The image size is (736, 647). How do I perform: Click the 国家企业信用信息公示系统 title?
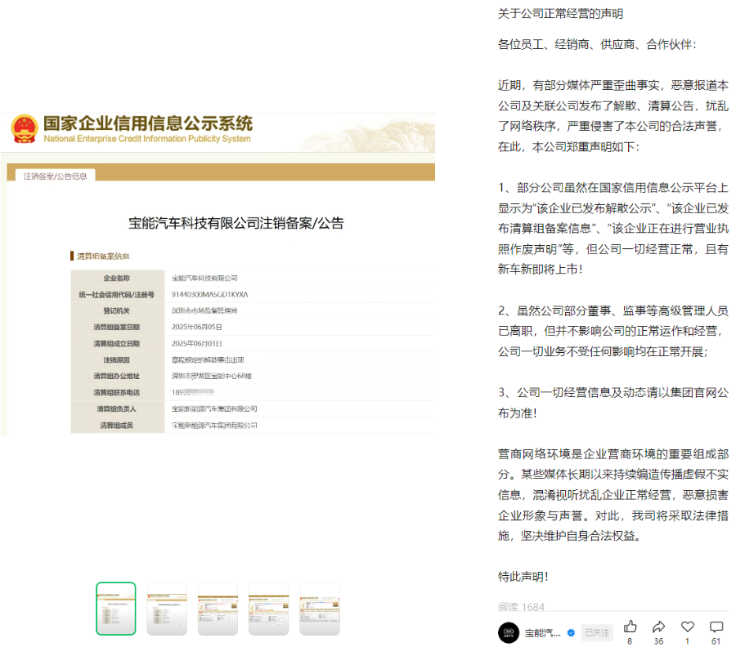pos(148,123)
